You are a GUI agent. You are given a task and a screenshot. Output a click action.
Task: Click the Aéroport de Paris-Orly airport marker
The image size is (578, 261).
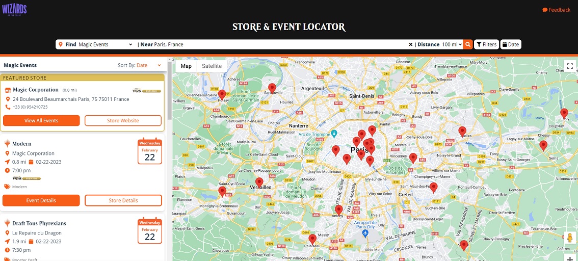click(x=365, y=234)
